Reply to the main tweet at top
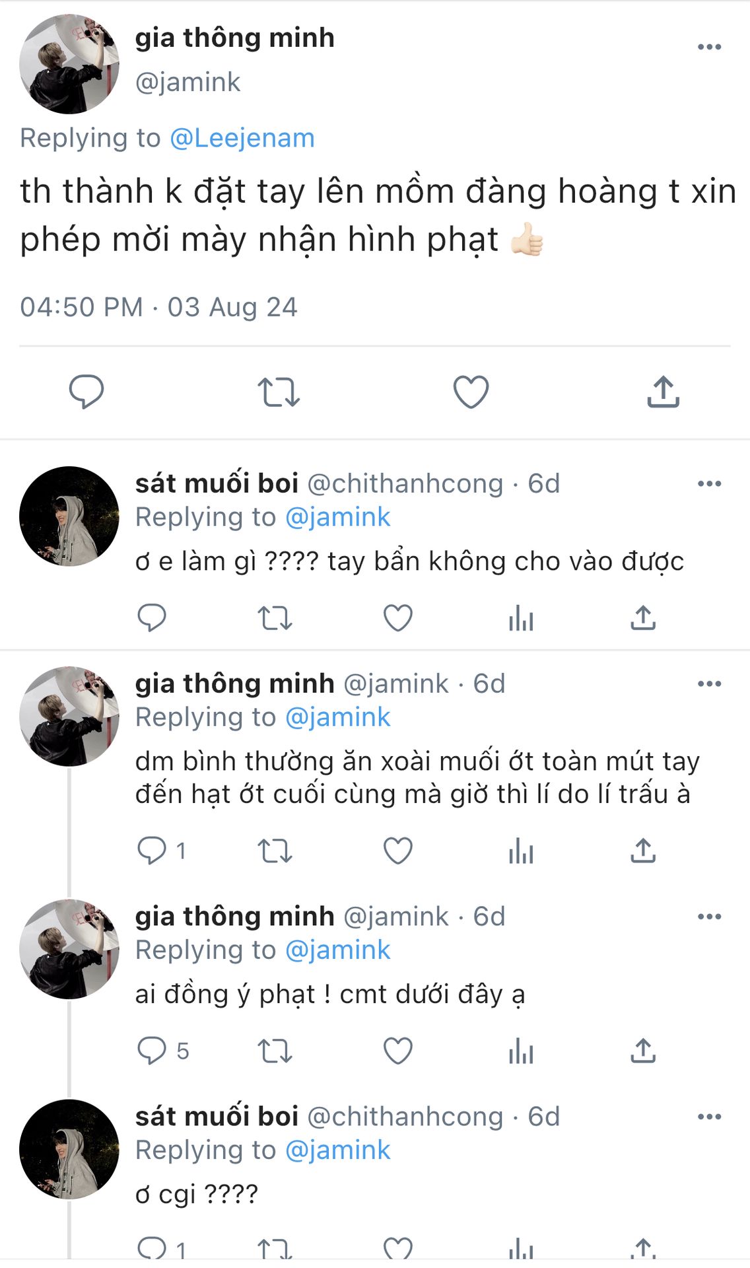750x1268 pixels. click(x=86, y=392)
